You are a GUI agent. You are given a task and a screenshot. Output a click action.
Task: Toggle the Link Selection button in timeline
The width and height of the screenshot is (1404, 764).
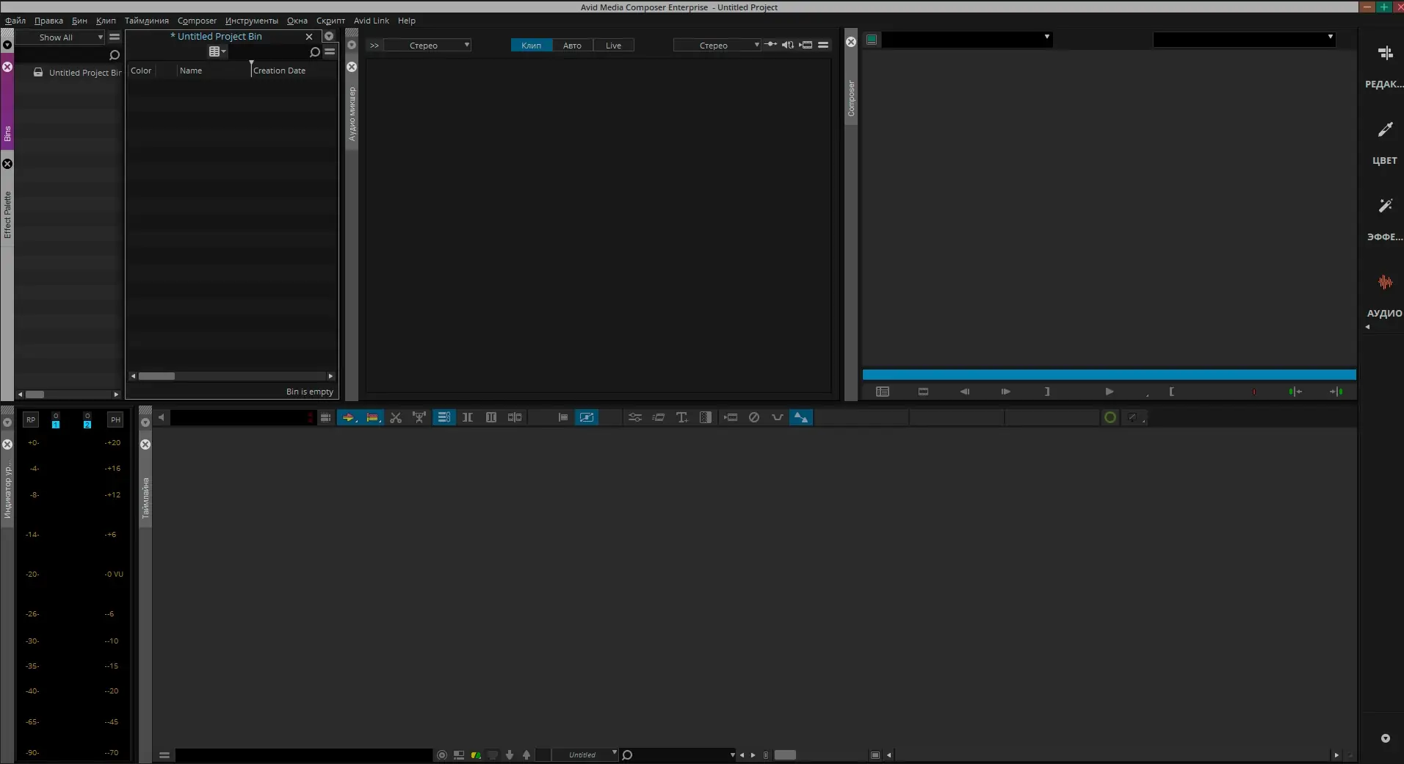444,417
